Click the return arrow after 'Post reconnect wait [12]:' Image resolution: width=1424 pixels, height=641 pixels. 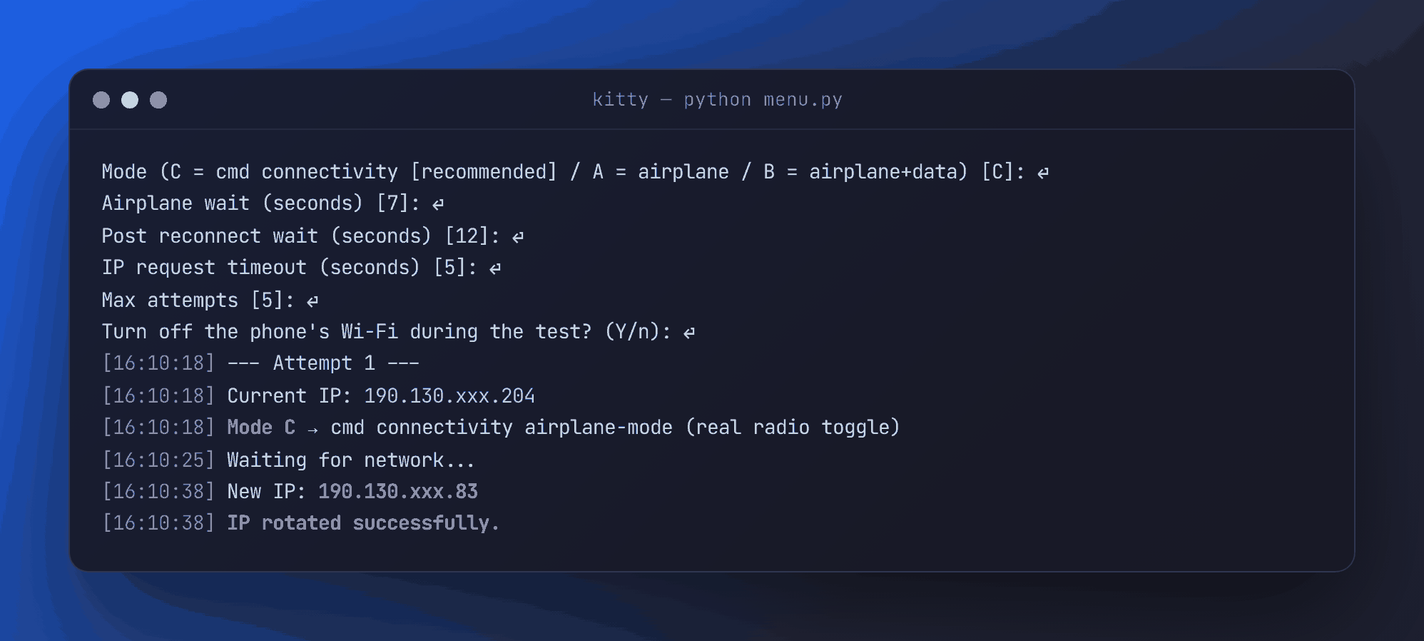point(518,237)
